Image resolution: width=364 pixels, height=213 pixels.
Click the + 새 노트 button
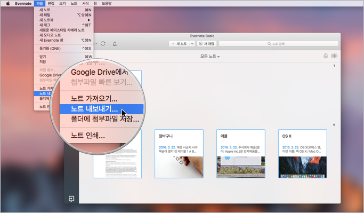(x=179, y=44)
